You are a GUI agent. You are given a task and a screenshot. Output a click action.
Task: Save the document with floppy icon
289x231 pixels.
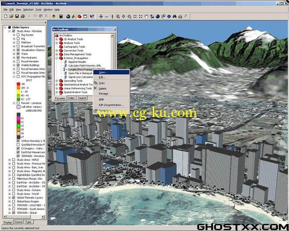pos(17,16)
